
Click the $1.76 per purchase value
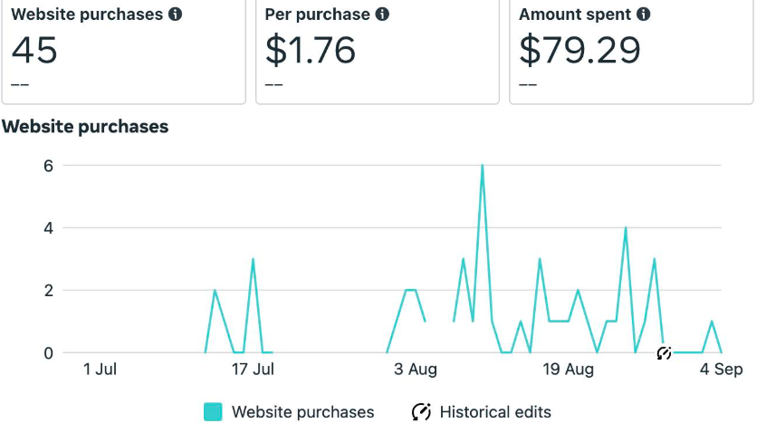308,51
